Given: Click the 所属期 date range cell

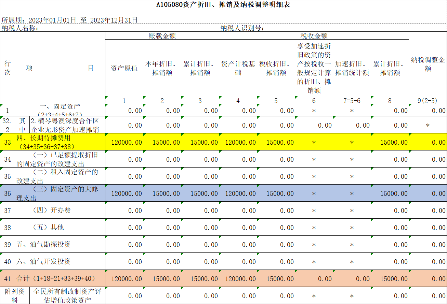Looking at the screenshot, I should [223, 20].
